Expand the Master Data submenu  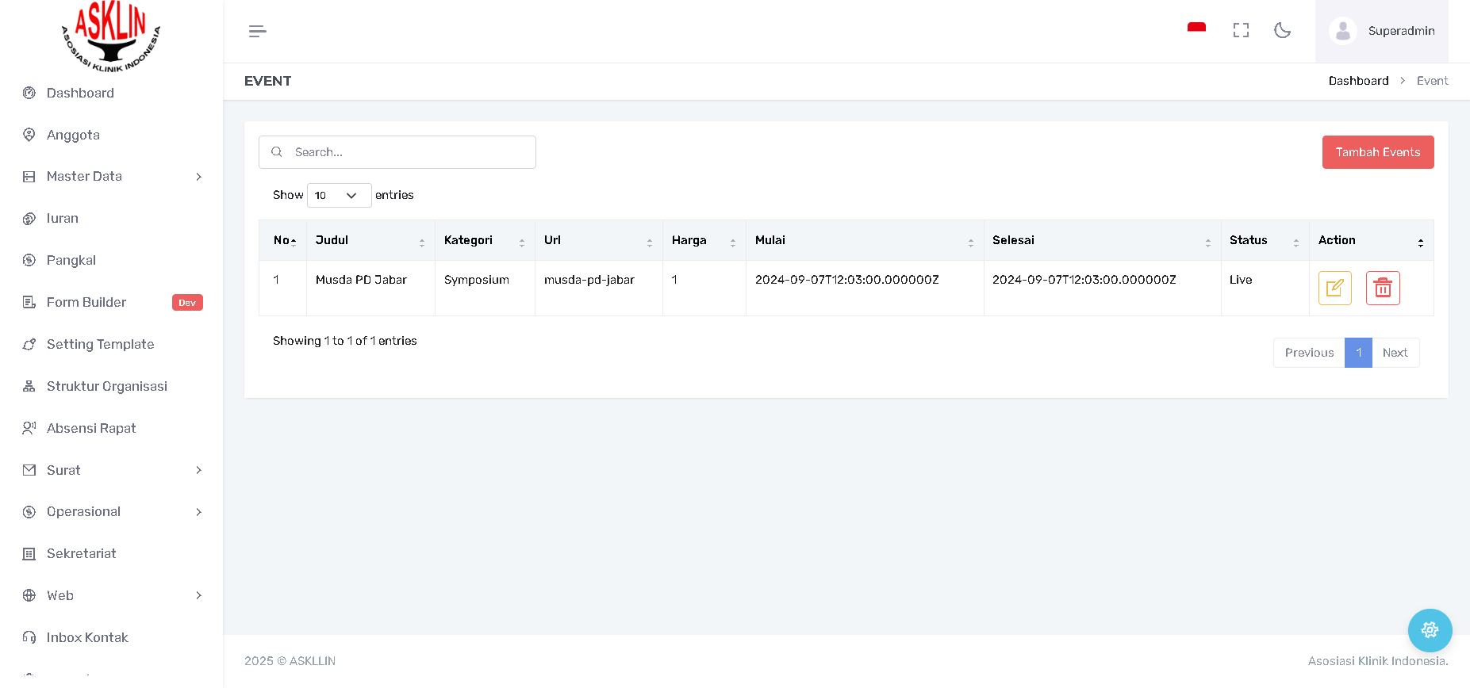pos(112,177)
